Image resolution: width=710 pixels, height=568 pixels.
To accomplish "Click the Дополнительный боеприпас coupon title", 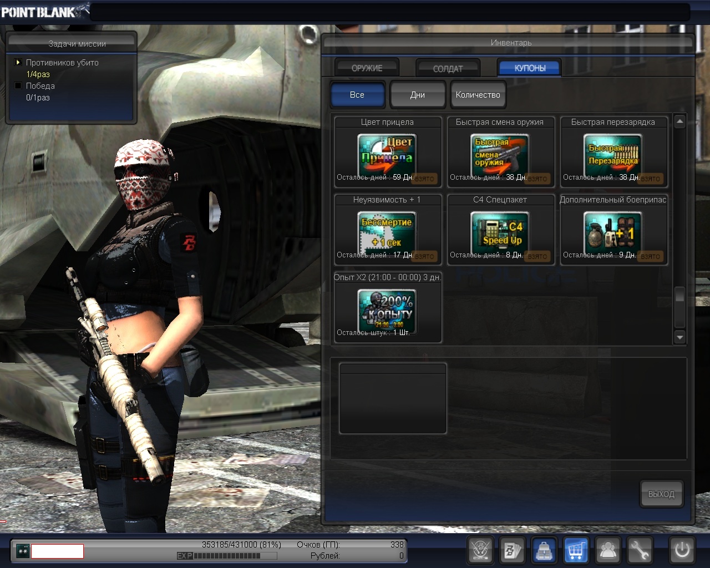I will [613, 200].
